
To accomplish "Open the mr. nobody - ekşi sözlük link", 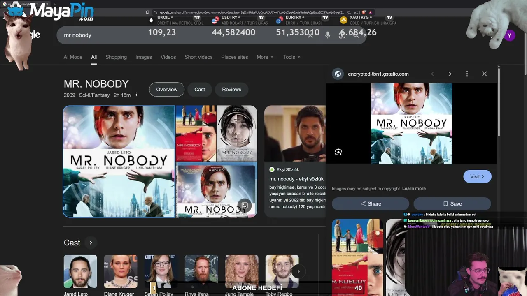I will [296, 179].
